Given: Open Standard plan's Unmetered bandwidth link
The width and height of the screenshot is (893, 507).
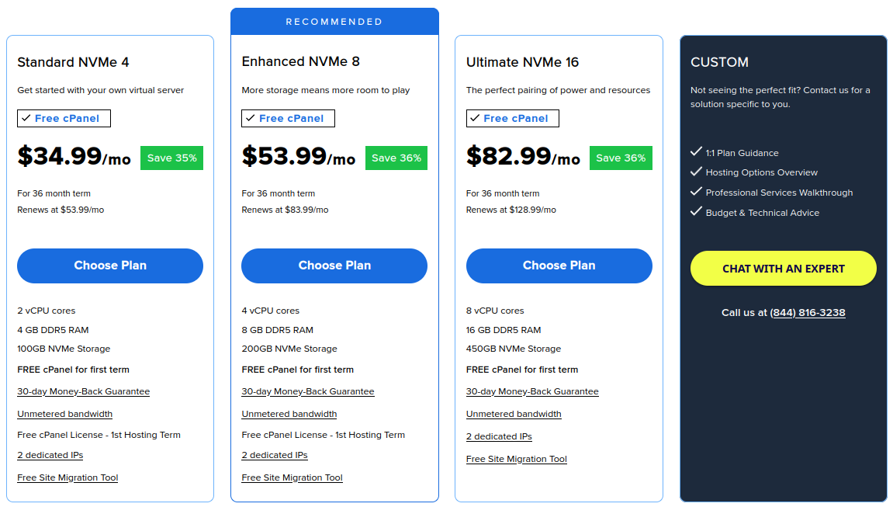Looking at the screenshot, I should click(64, 414).
